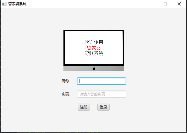Click the 注册 register button

84,107
